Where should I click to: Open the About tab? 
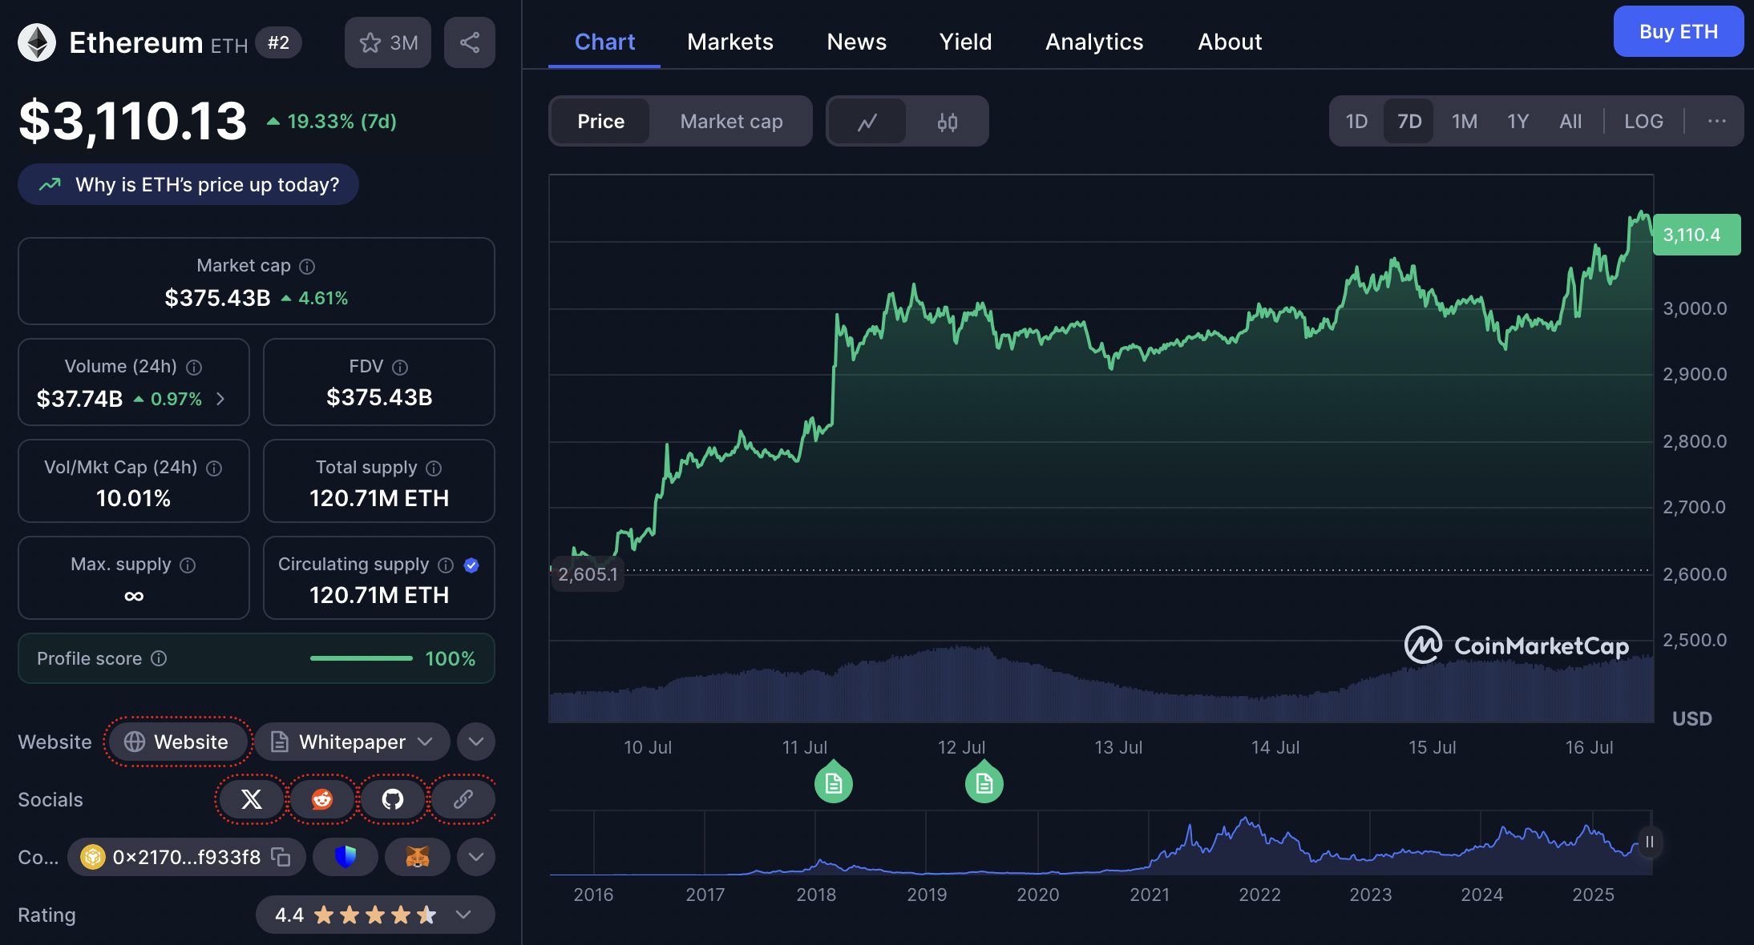pyautogui.click(x=1230, y=42)
